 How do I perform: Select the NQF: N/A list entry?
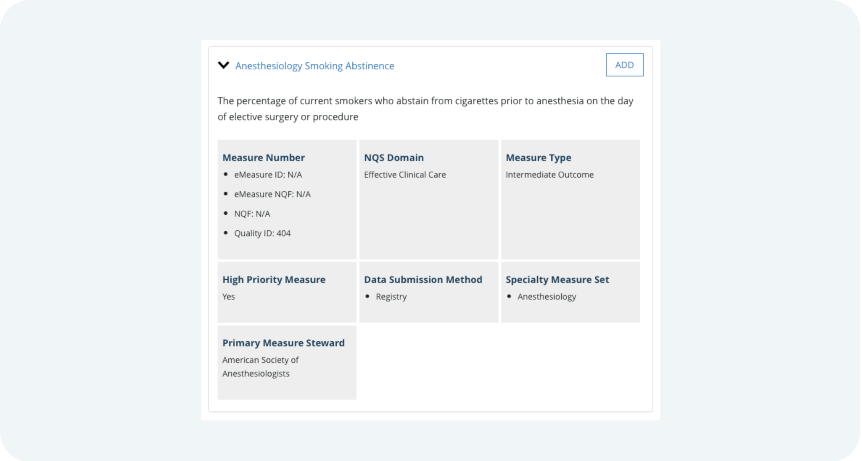pyautogui.click(x=252, y=214)
